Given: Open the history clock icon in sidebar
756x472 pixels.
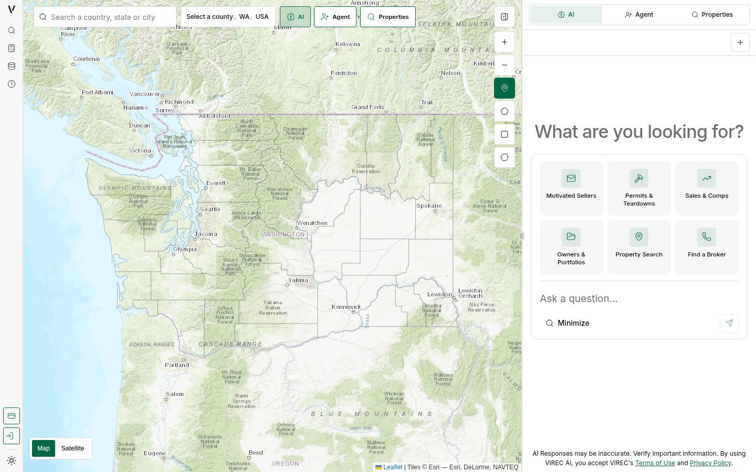Looking at the screenshot, I should tap(12, 84).
